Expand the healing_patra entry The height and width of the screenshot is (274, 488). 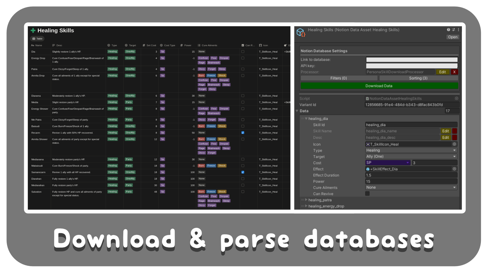[x=306, y=200]
